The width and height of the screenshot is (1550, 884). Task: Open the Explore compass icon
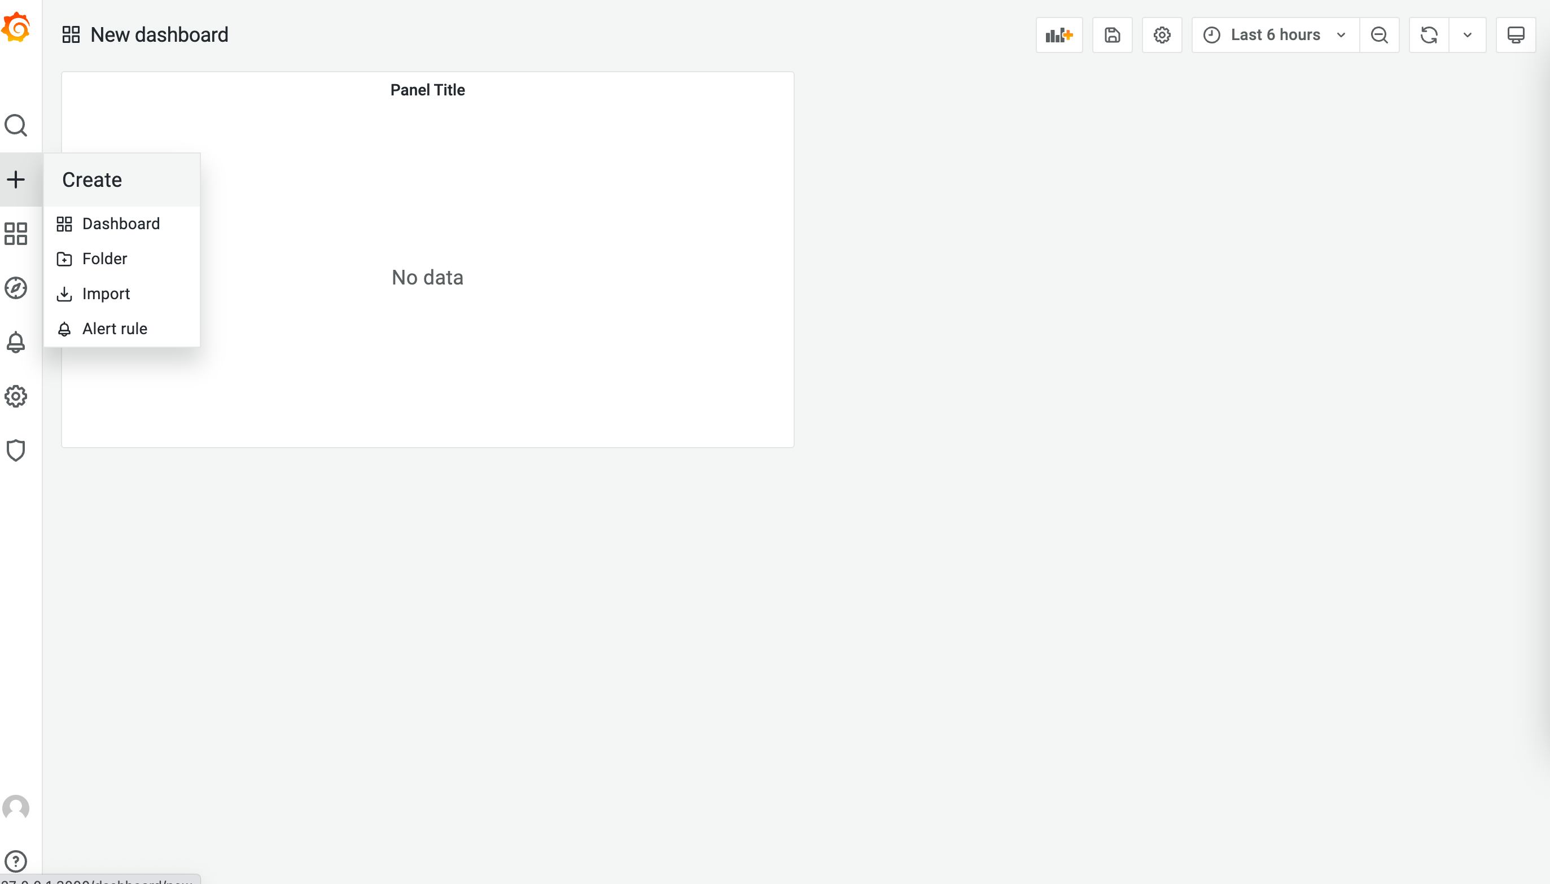point(16,288)
